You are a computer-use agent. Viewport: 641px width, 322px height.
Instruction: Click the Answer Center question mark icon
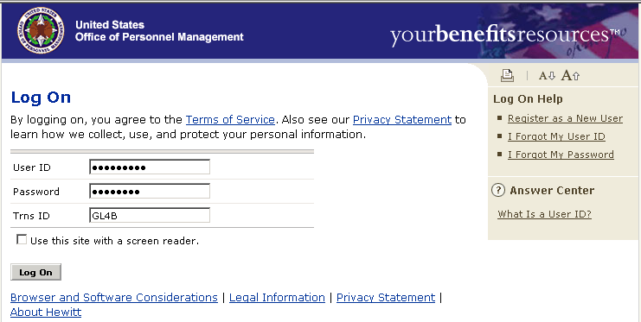point(497,190)
